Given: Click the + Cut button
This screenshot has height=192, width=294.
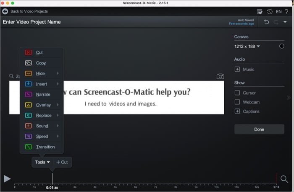Looking at the screenshot, I should click(62, 162).
